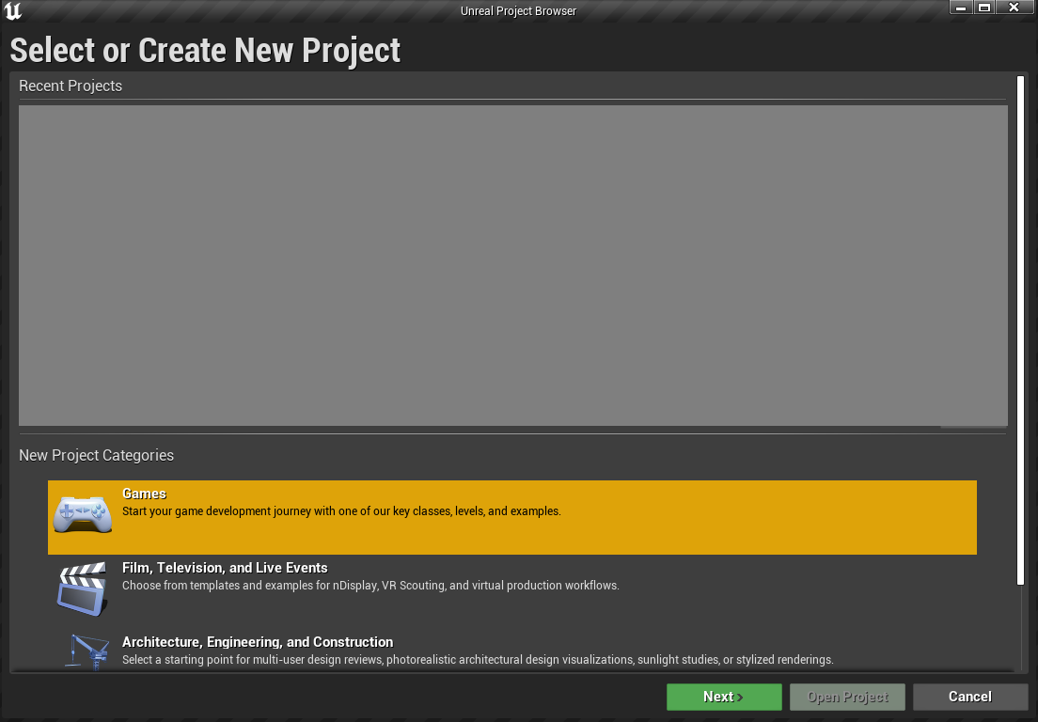Select the Games gamepad icon
Viewport: 1038px width, 722px height.
coord(82,515)
